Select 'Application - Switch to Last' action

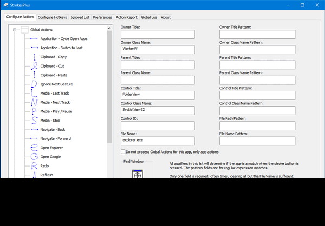pos(61,48)
